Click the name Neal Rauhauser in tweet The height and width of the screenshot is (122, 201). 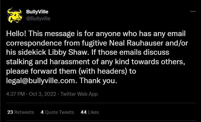click(136, 43)
